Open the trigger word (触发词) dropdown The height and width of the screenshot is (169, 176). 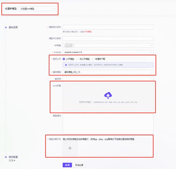point(108,79)
